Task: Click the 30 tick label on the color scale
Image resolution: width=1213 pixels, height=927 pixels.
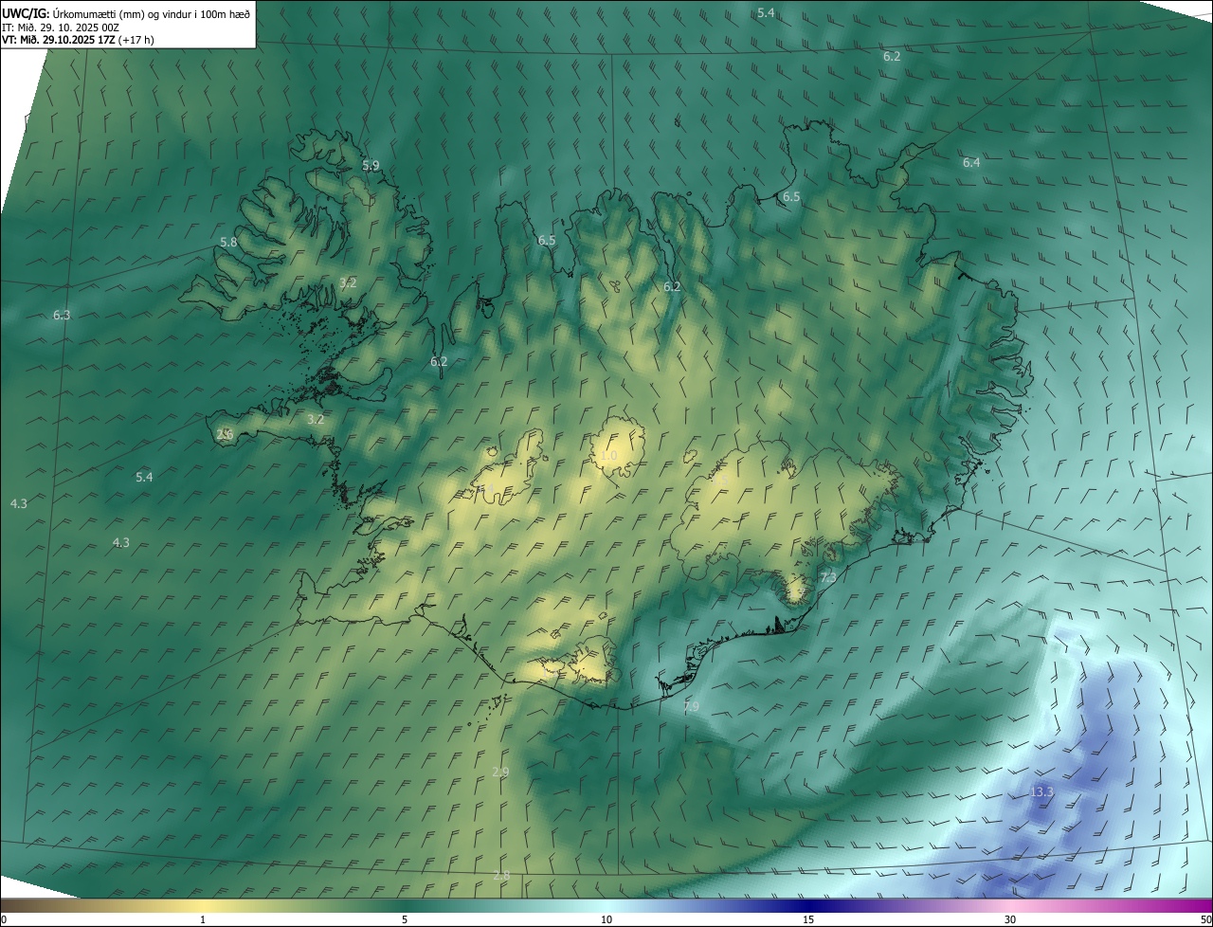Action: (1010, 919)
